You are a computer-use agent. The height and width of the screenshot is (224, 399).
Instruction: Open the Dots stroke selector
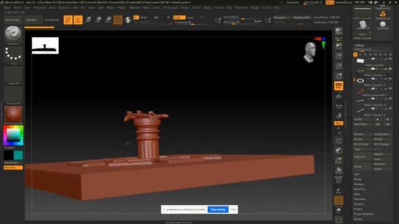point(13,55)
